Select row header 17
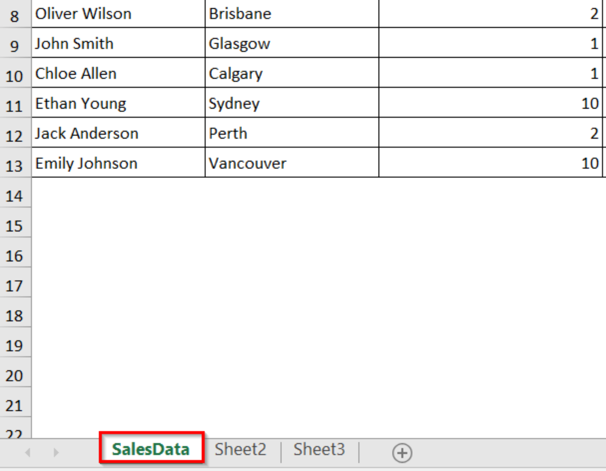Image resolution: width=606 pixels, height=471 pixels. 15,286
